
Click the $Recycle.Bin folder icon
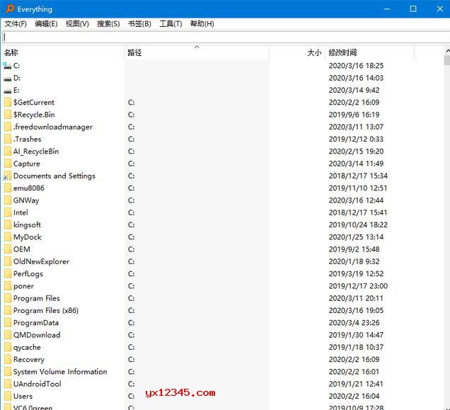point(8,115)
